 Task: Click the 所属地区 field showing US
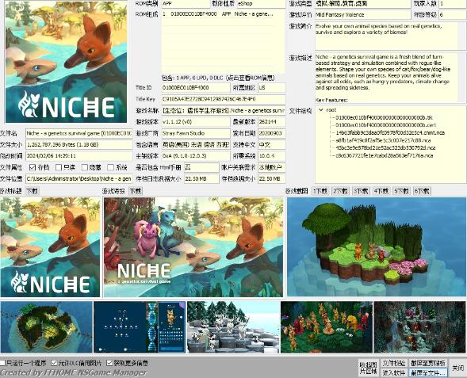pyautogui.click(x=272, y=88)
